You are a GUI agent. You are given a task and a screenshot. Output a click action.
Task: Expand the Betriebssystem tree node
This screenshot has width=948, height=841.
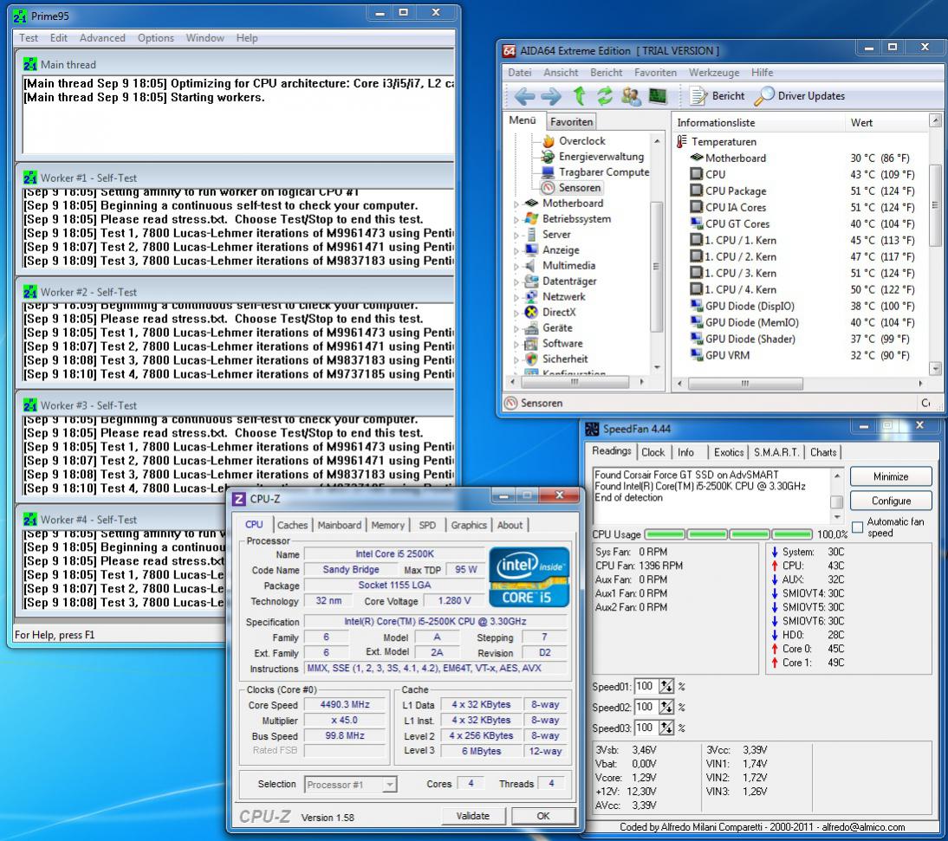[518, 219]
